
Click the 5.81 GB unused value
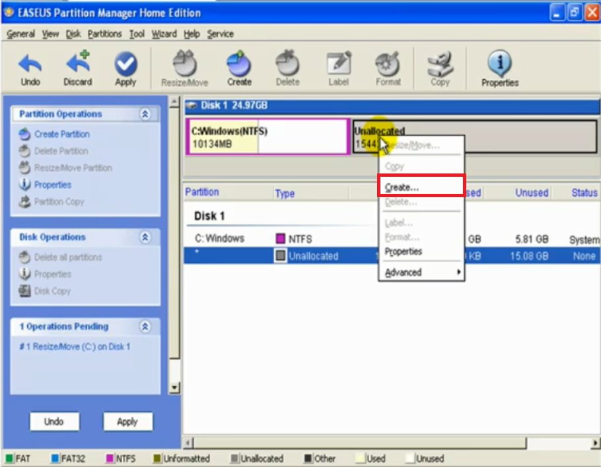pos(532,239)
